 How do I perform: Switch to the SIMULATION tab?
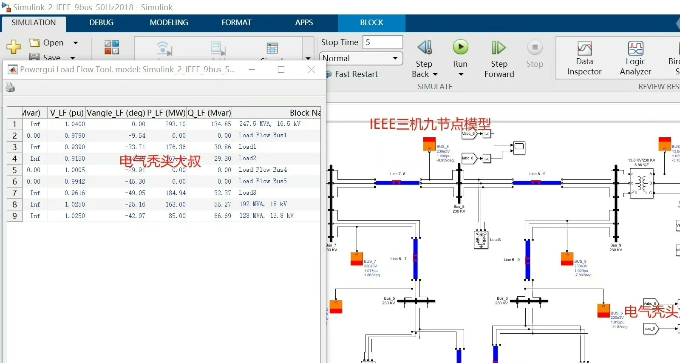tap(34, 23)
